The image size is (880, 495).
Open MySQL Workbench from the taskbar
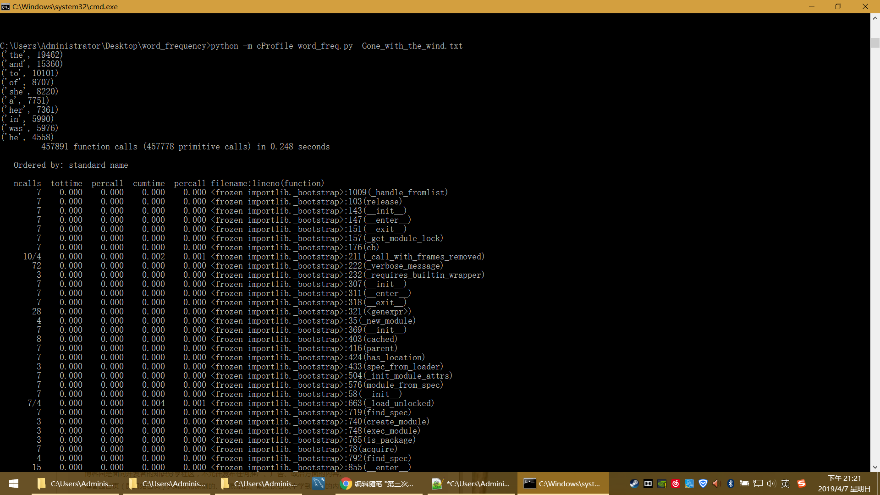coord(319,484)
